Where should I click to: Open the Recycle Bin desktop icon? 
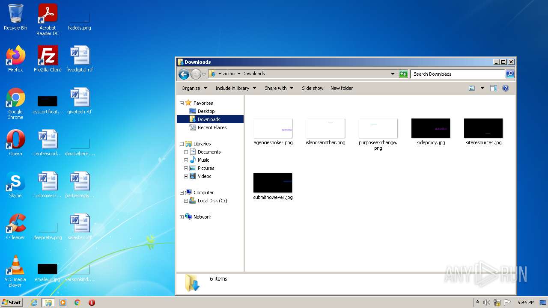[x=15, y=17]
